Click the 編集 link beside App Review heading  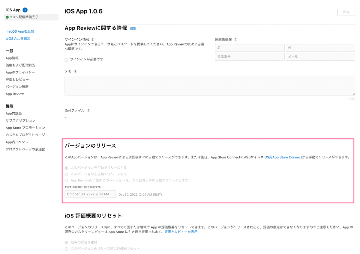133,28
